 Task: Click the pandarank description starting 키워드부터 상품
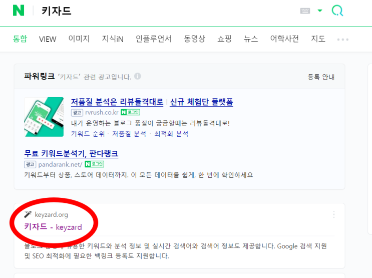[139, 175]
